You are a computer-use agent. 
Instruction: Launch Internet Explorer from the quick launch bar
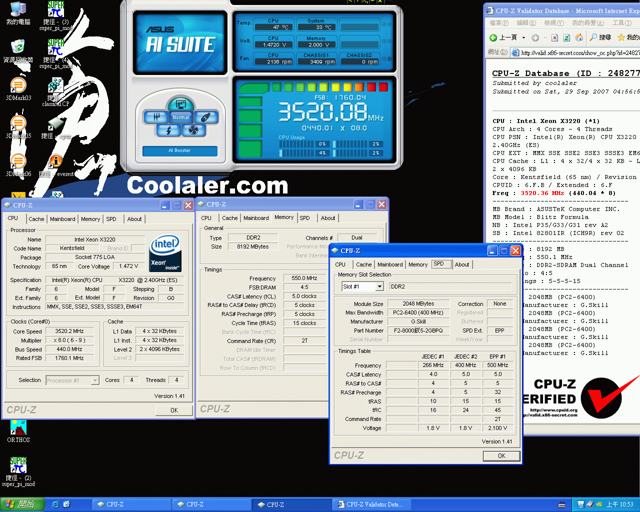click(x=55, y=504)
